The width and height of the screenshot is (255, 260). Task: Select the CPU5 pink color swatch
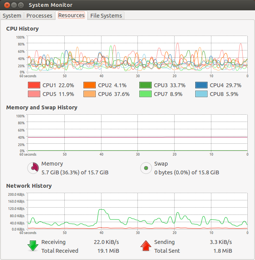coord(34,94)
